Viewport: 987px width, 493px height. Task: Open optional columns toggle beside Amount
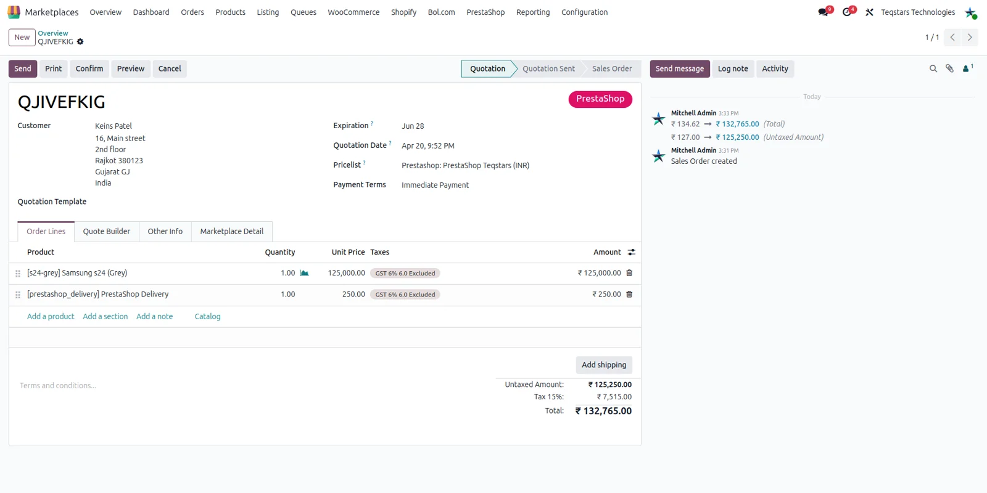(x=631, y=252)
